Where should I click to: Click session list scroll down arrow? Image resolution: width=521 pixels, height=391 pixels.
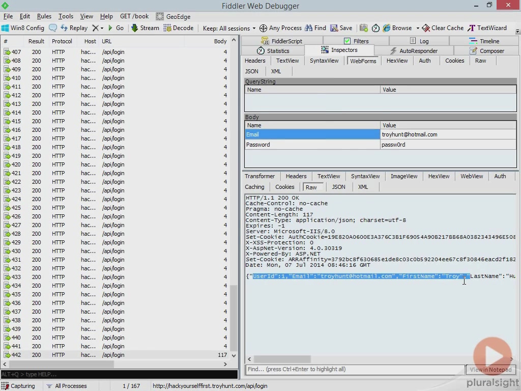click(234, 355)
